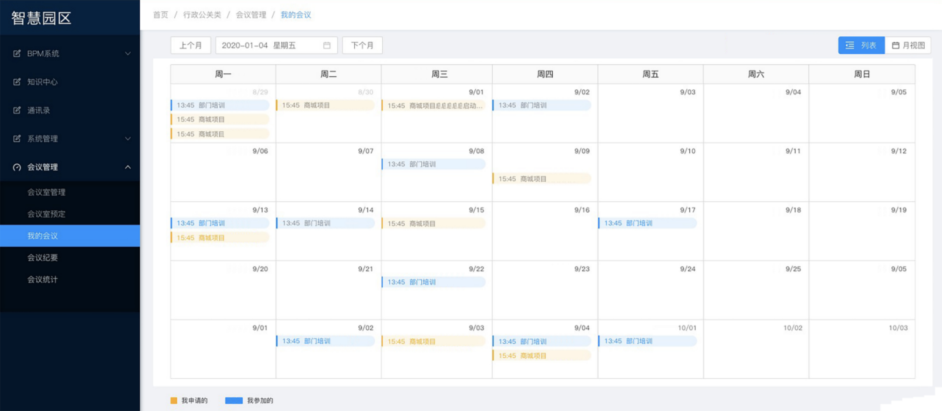Click the calendar icon on 月视图 button
Image resolution: width=942 pixels, height=411 pixels.
point(896,45)
